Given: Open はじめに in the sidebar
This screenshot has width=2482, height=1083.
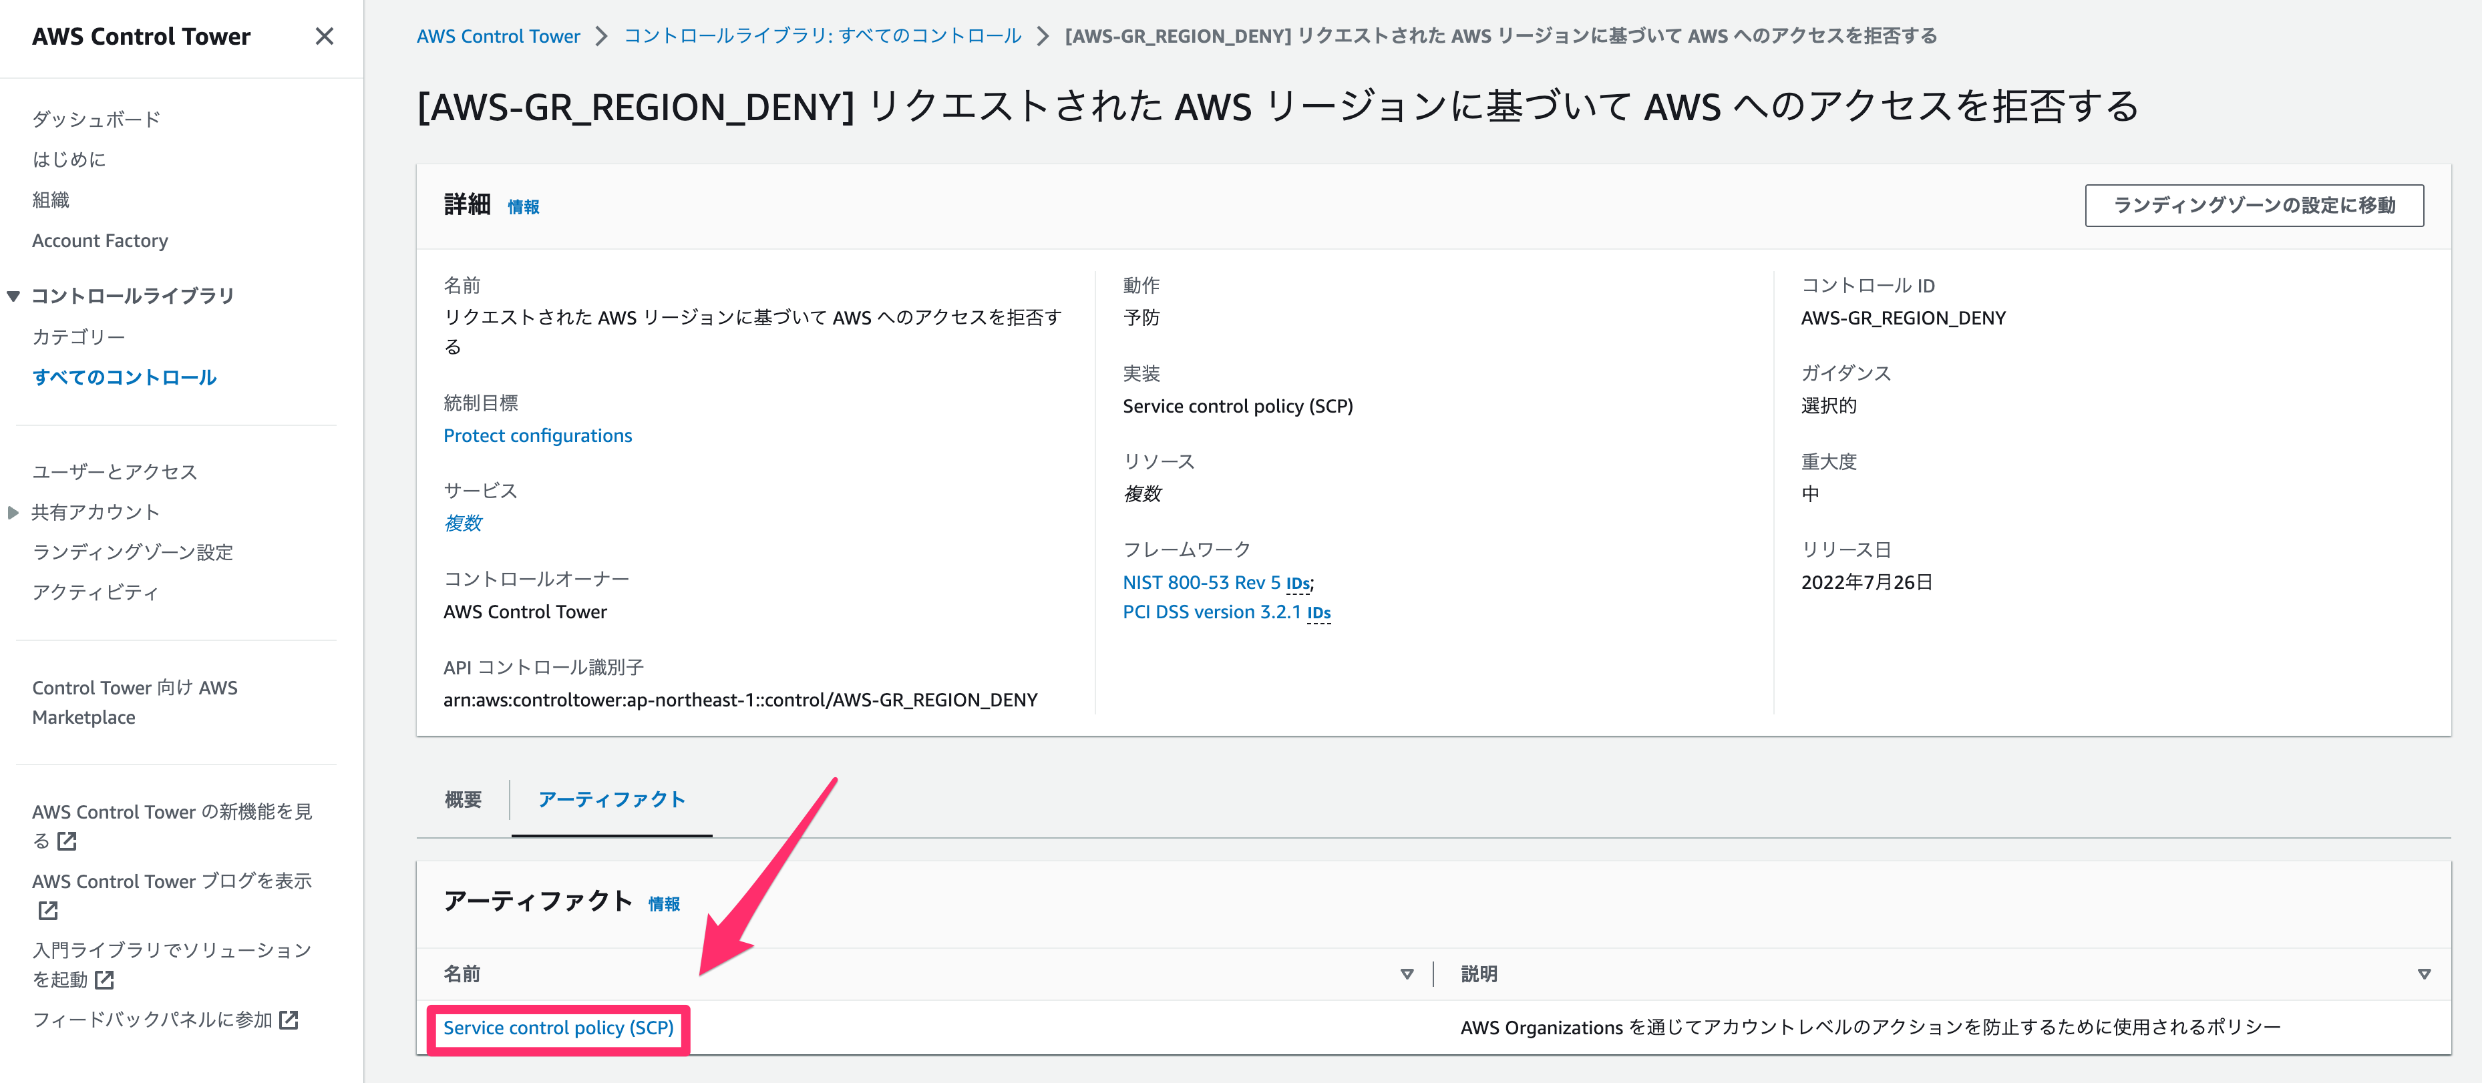Looking at the screenshot, I should click(x=68, y=160).
